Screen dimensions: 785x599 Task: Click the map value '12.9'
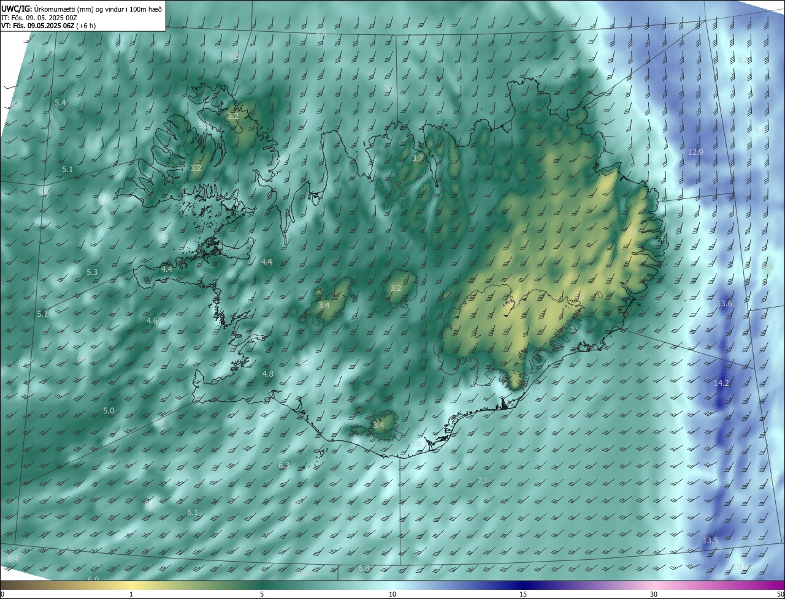696,152
